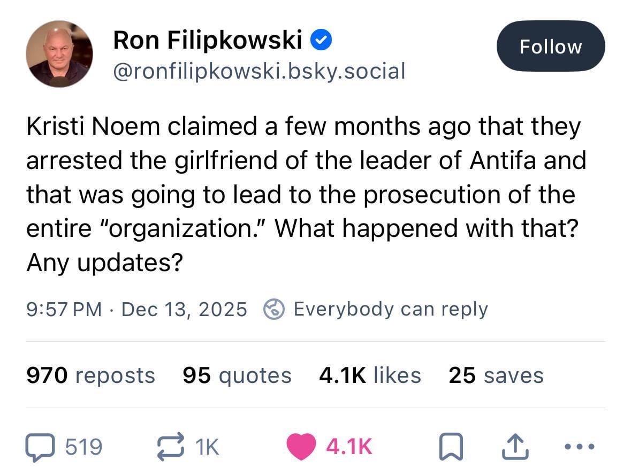
Task: Click the Everybody can reply label
Action: (390, 309)
